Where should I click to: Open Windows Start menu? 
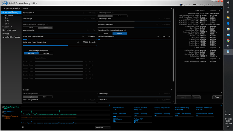pos(228,2)
